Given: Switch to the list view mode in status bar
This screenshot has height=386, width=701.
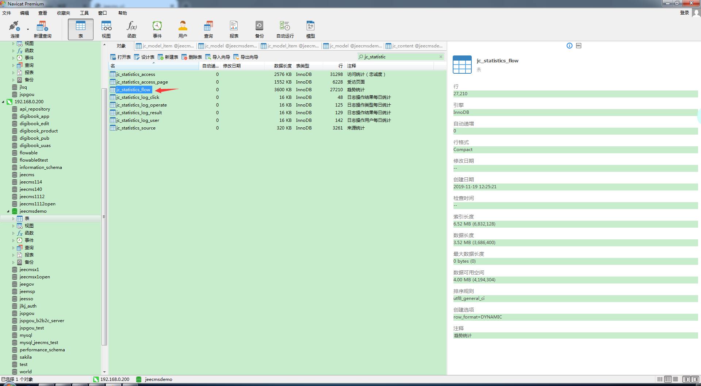Looking at the screenshot, I should point(660,379).
